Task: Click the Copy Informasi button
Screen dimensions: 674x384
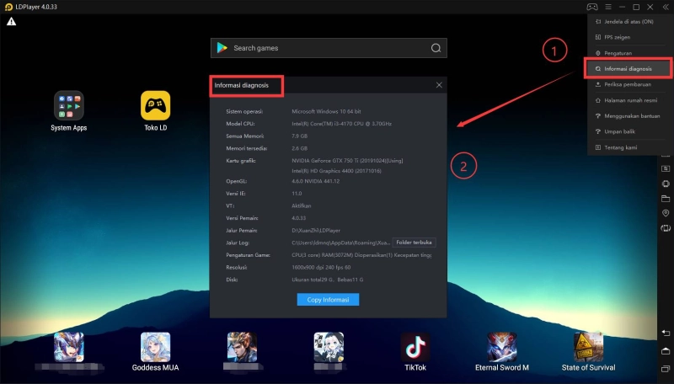Action: (x=328, y=300)
